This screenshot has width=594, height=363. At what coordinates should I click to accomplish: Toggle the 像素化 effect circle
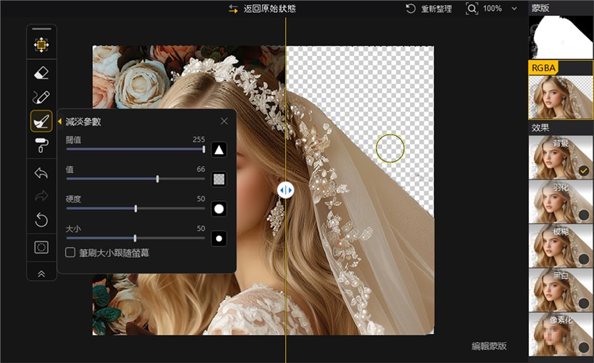[584, 347]
